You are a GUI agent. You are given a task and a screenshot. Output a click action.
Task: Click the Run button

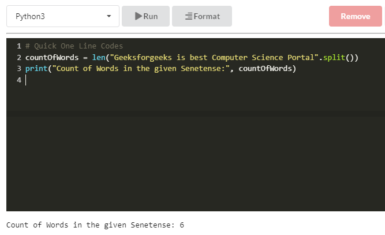pos(145,16)
